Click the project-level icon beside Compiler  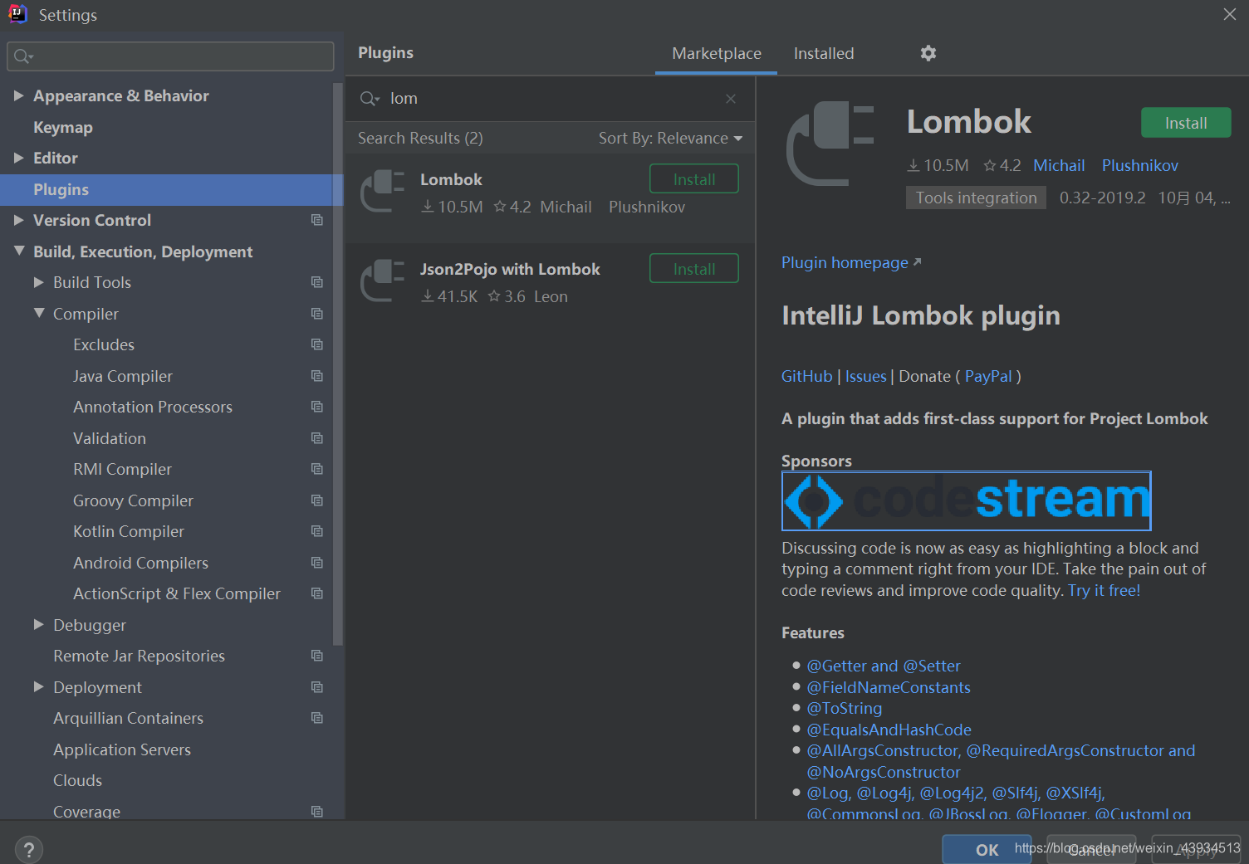pyautogui.click(x=316, y=314)
